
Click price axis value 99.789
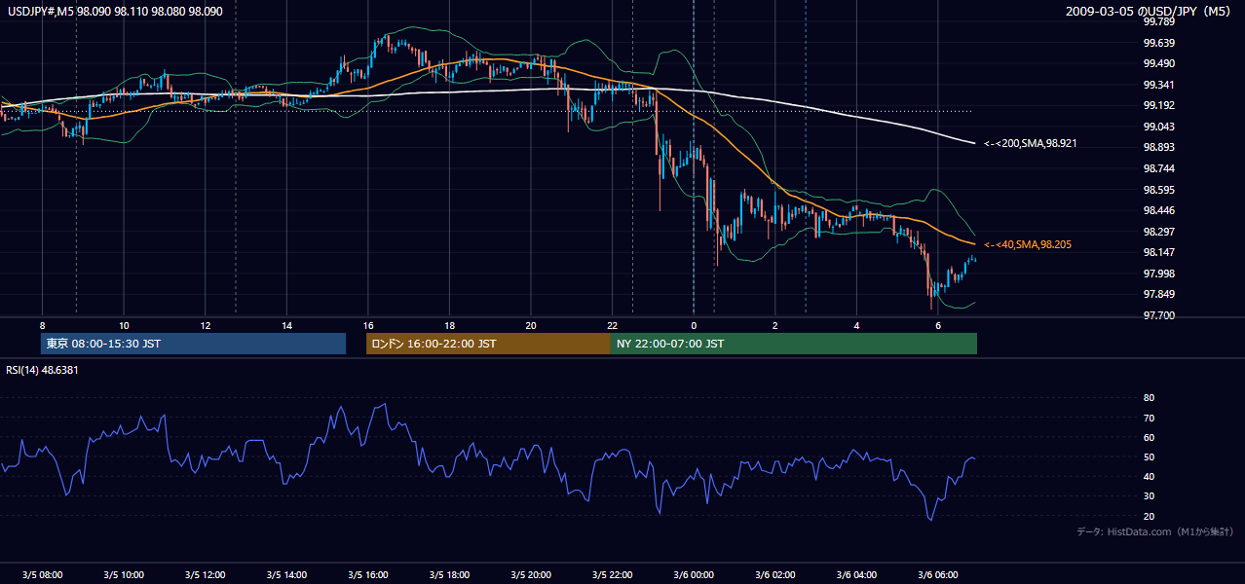(x=1159, y=21)
